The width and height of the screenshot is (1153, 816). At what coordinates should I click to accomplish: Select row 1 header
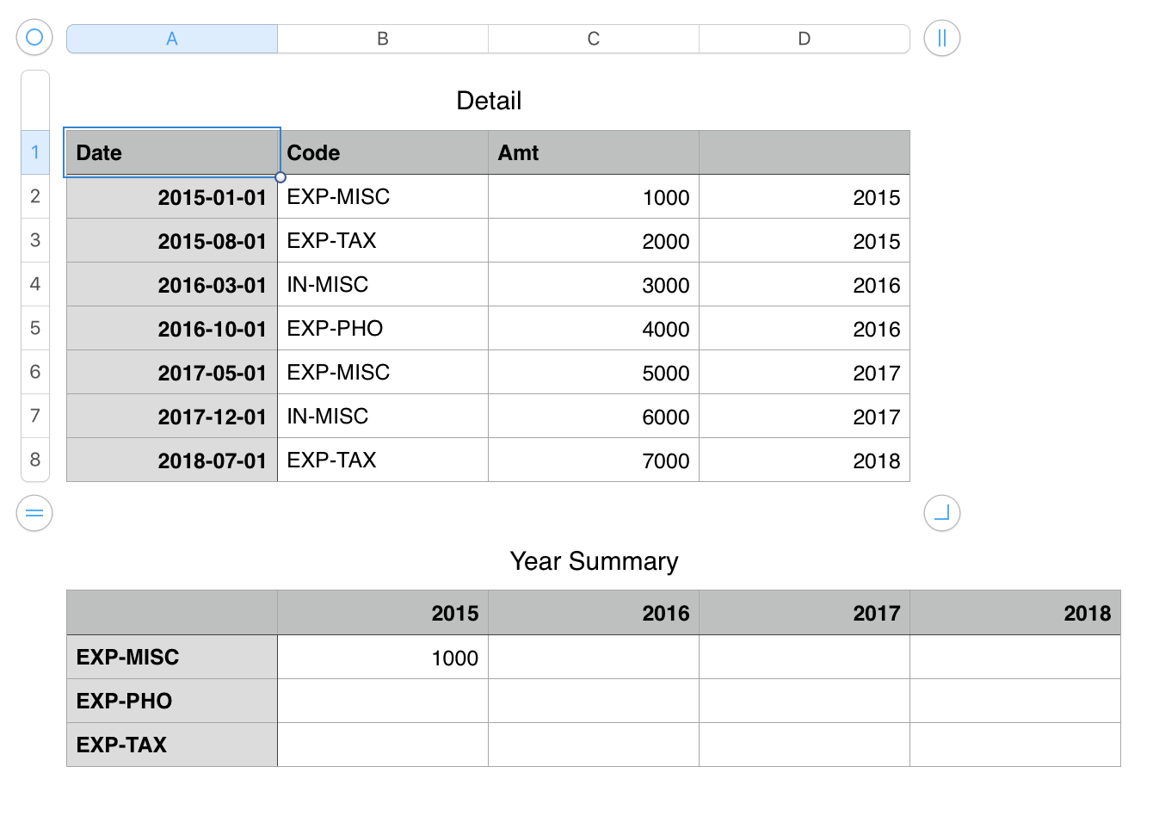(x=35, y=152)
